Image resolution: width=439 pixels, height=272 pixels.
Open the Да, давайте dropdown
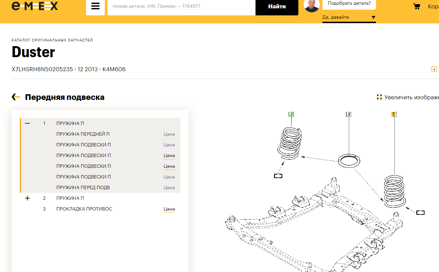tap(349, 17)
